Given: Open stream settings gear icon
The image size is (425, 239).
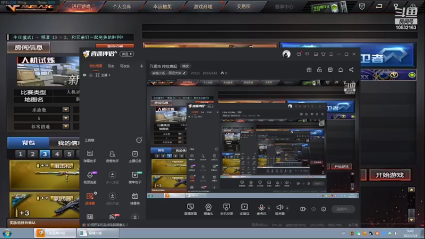Looking at the screenshot, I should point(324,209).
